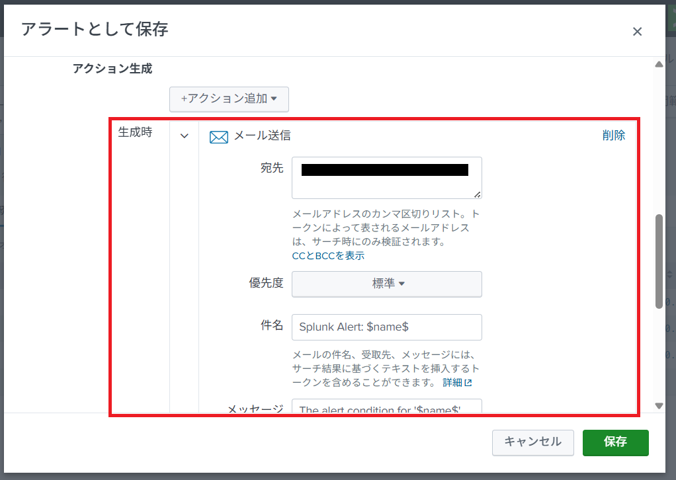The image size is (676, 480).
Task: Open the +アクション追加 dropdown
Action: [229, 99]
